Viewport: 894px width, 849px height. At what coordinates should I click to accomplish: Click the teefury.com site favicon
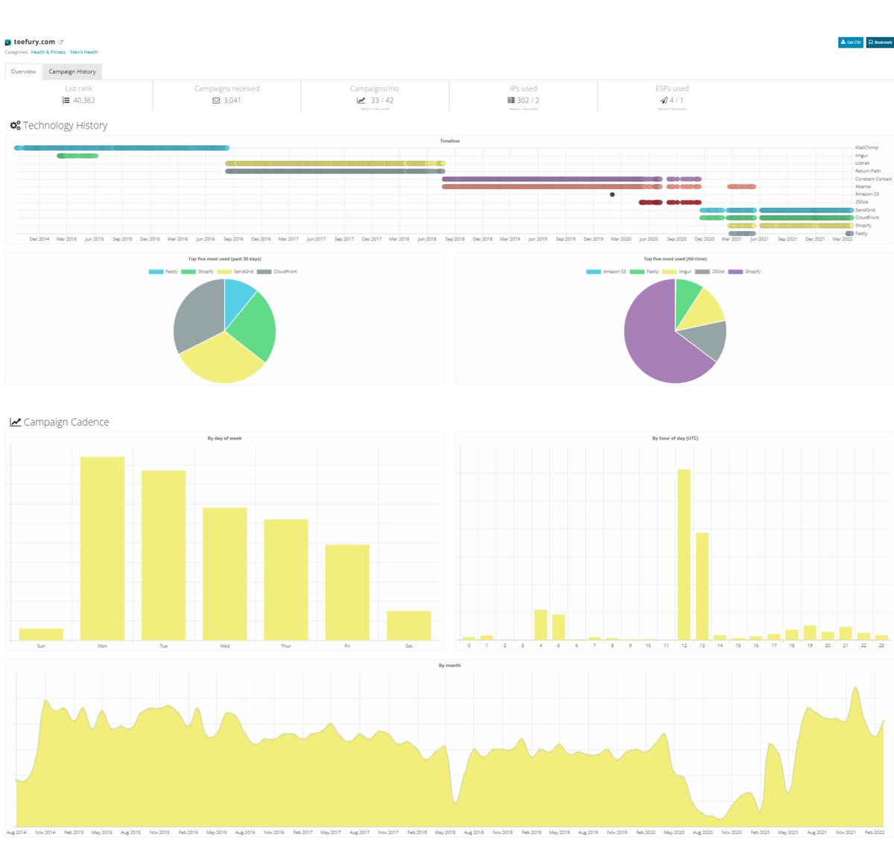tap(7, 42)
